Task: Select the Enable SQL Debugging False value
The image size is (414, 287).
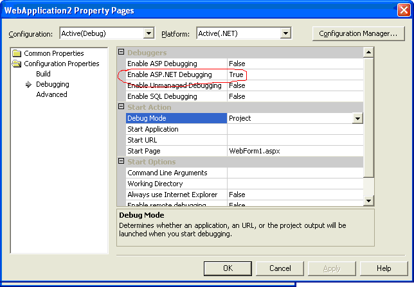Action: (237, 96)
